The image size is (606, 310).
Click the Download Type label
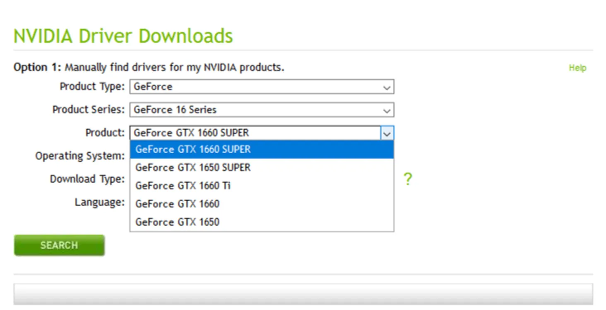tap(87, 179)
